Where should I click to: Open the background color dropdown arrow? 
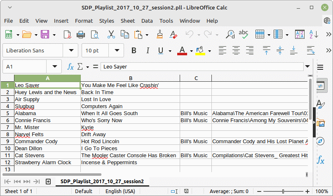click(210, 51)
